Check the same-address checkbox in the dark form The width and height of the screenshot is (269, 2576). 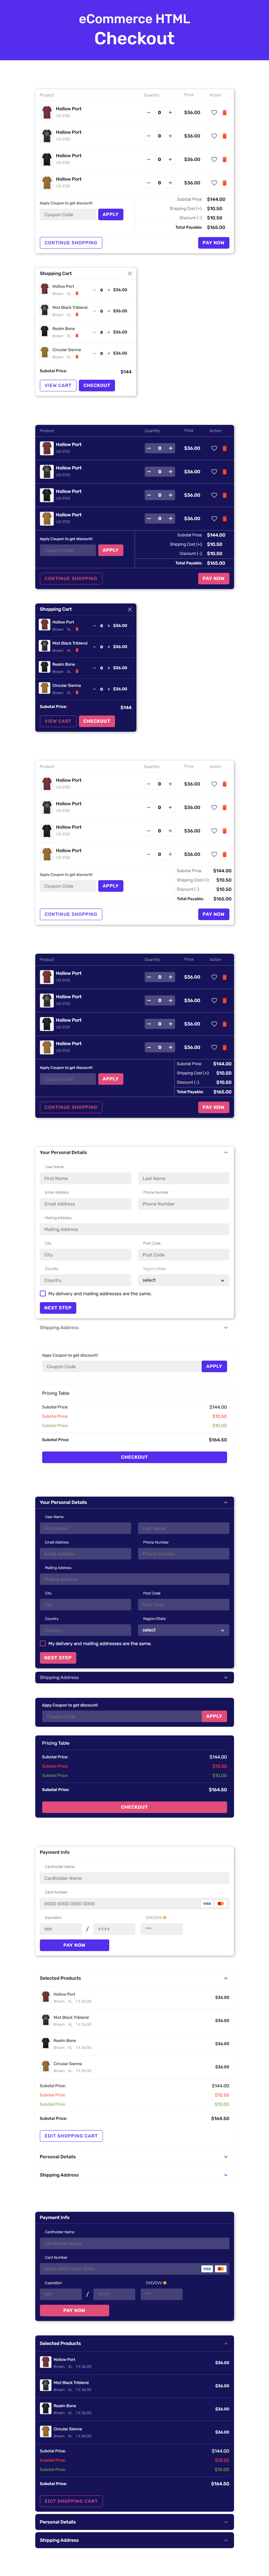click(x=42, y=1643)
